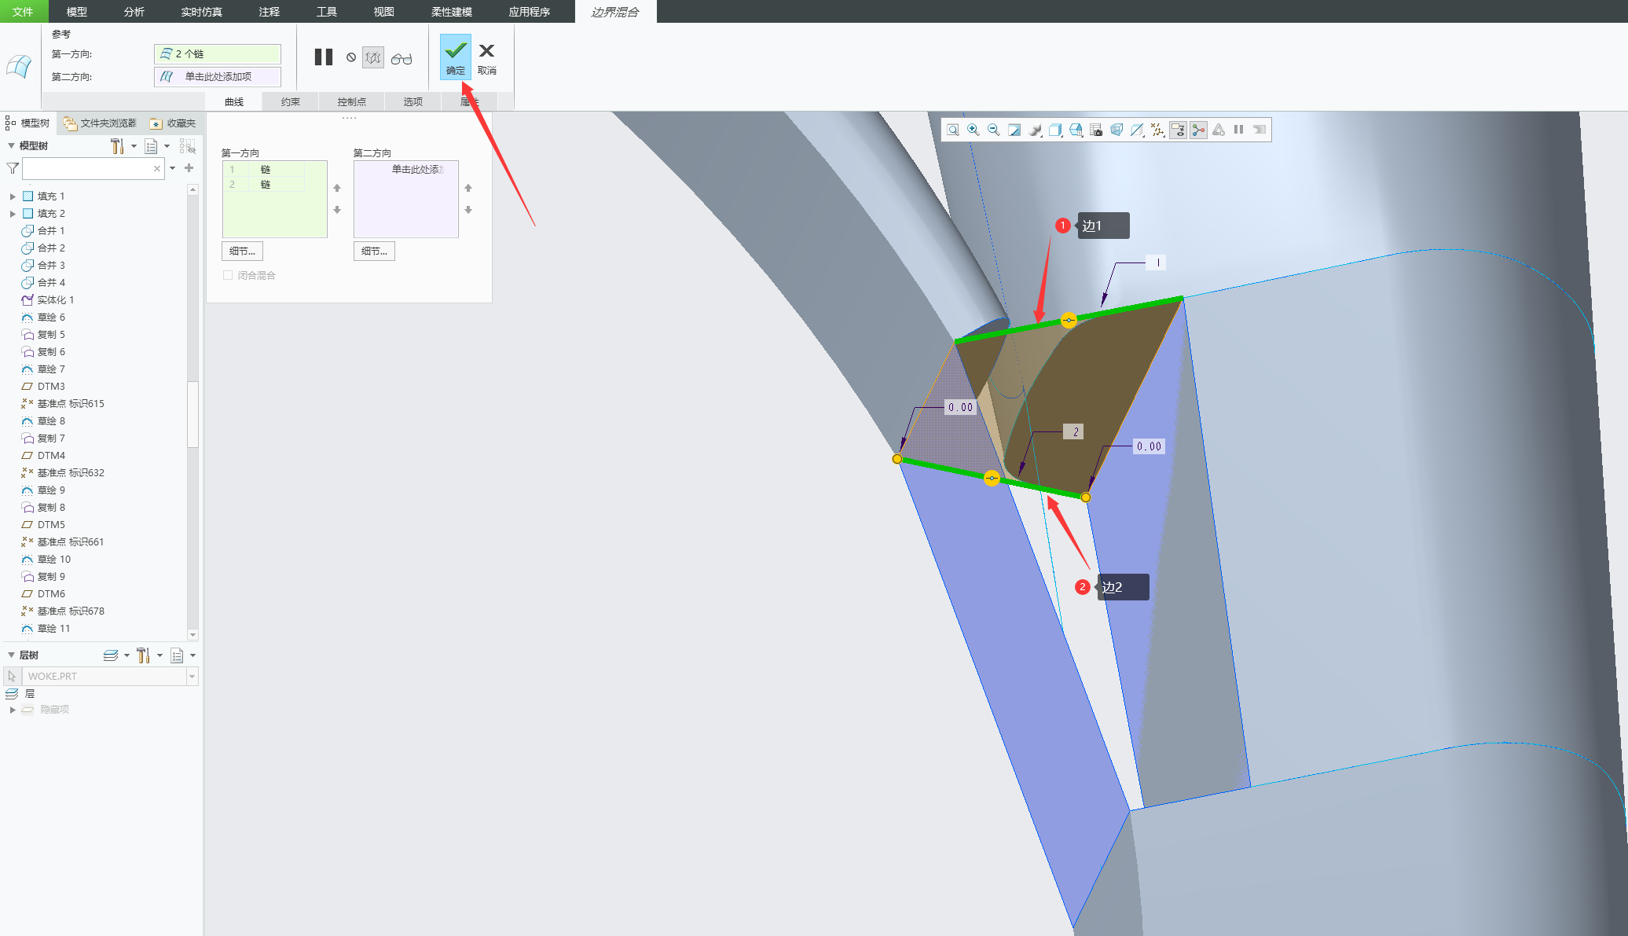Screen dimensions: 1628x936
Task: Click the zoom out magnifier icon
Action: 994,130
